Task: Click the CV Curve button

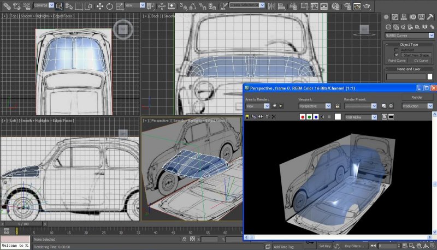Action: pos(421,61)
